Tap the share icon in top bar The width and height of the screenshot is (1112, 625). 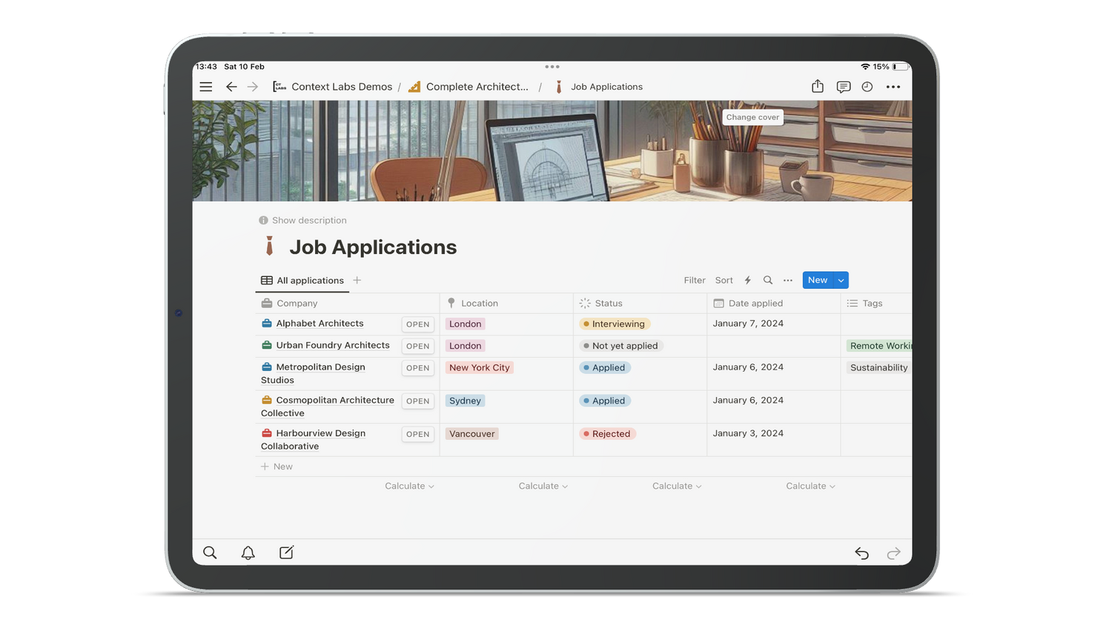[x=817, y=87]
